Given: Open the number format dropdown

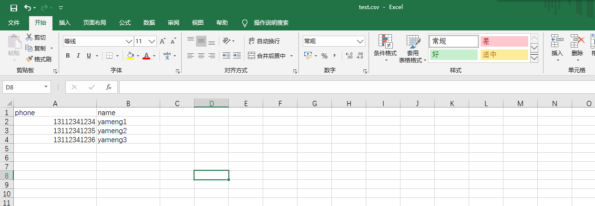Looking at the screenshot, I should point(360,41).
